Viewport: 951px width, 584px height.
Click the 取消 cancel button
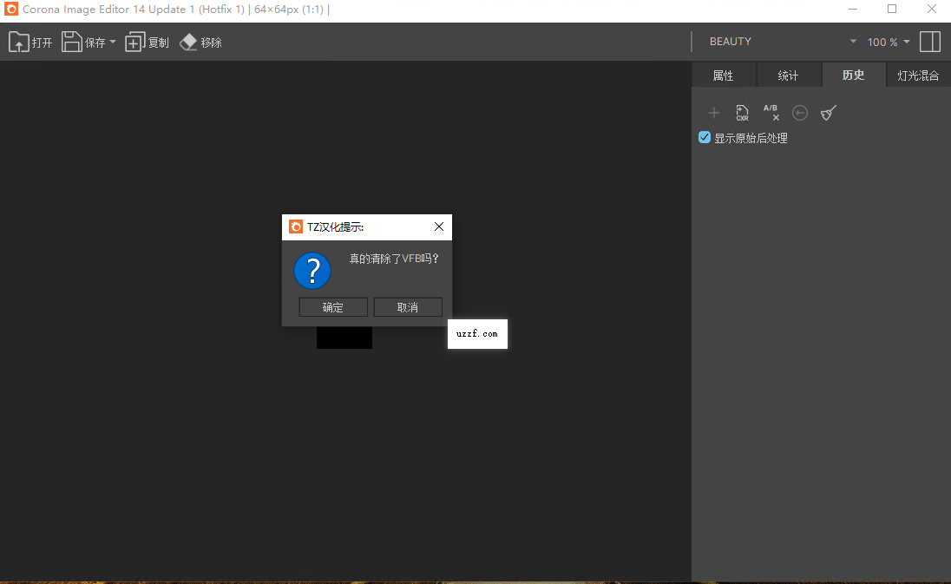tap(408, 307)
